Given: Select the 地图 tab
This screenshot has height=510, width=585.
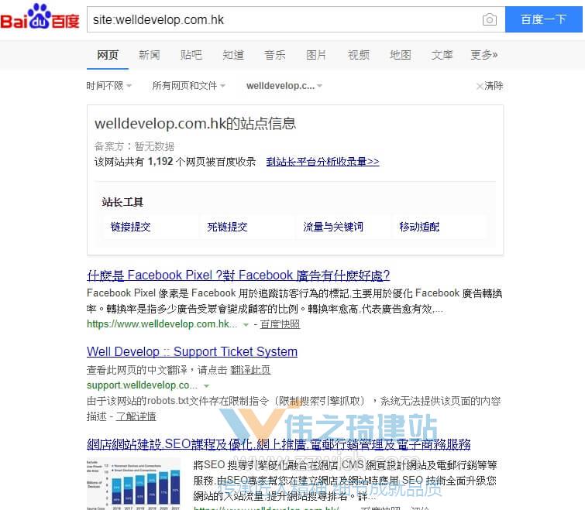Looking at the screenshot, I should pyautogui.click(x=401, y=55).
